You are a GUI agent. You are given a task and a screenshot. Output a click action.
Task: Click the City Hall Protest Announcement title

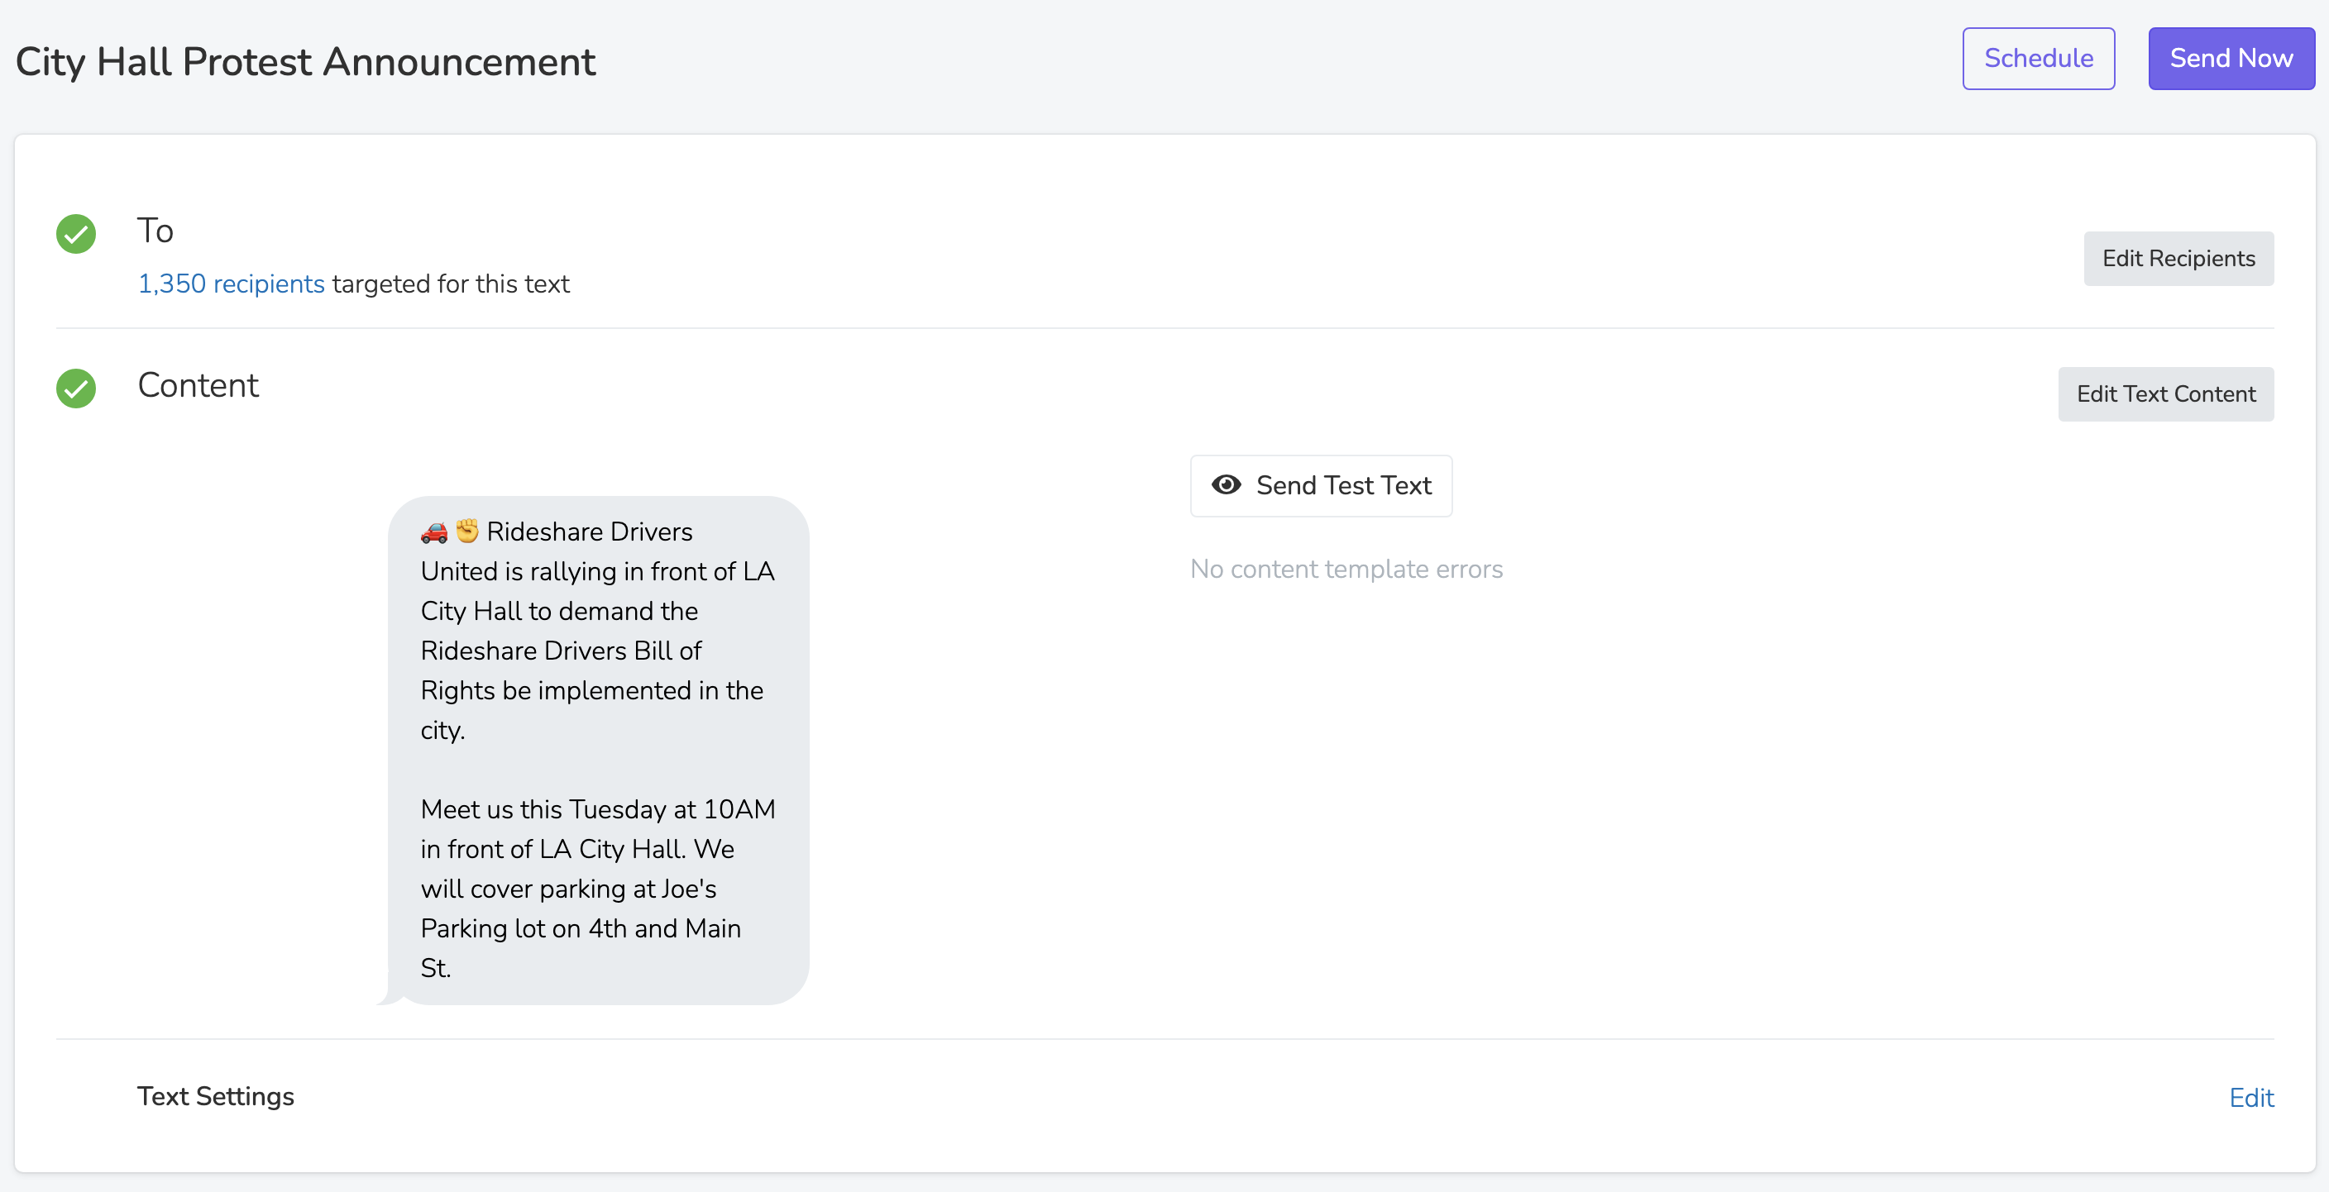[305, 62]
